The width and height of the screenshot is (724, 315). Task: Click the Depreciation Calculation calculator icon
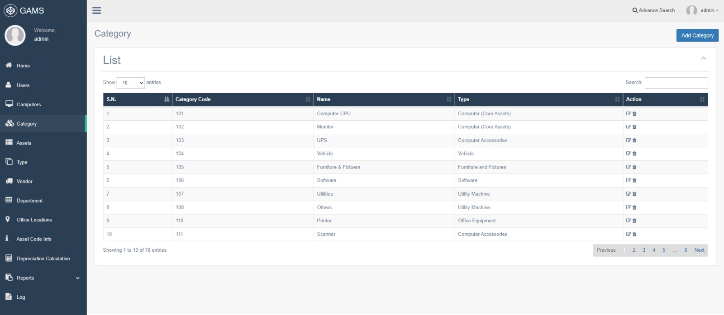tap(9, 258)
